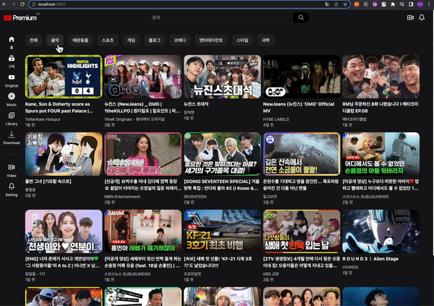Reload the page with the browser refresh icon
The image size is (434, 306).
coord(22,4)
